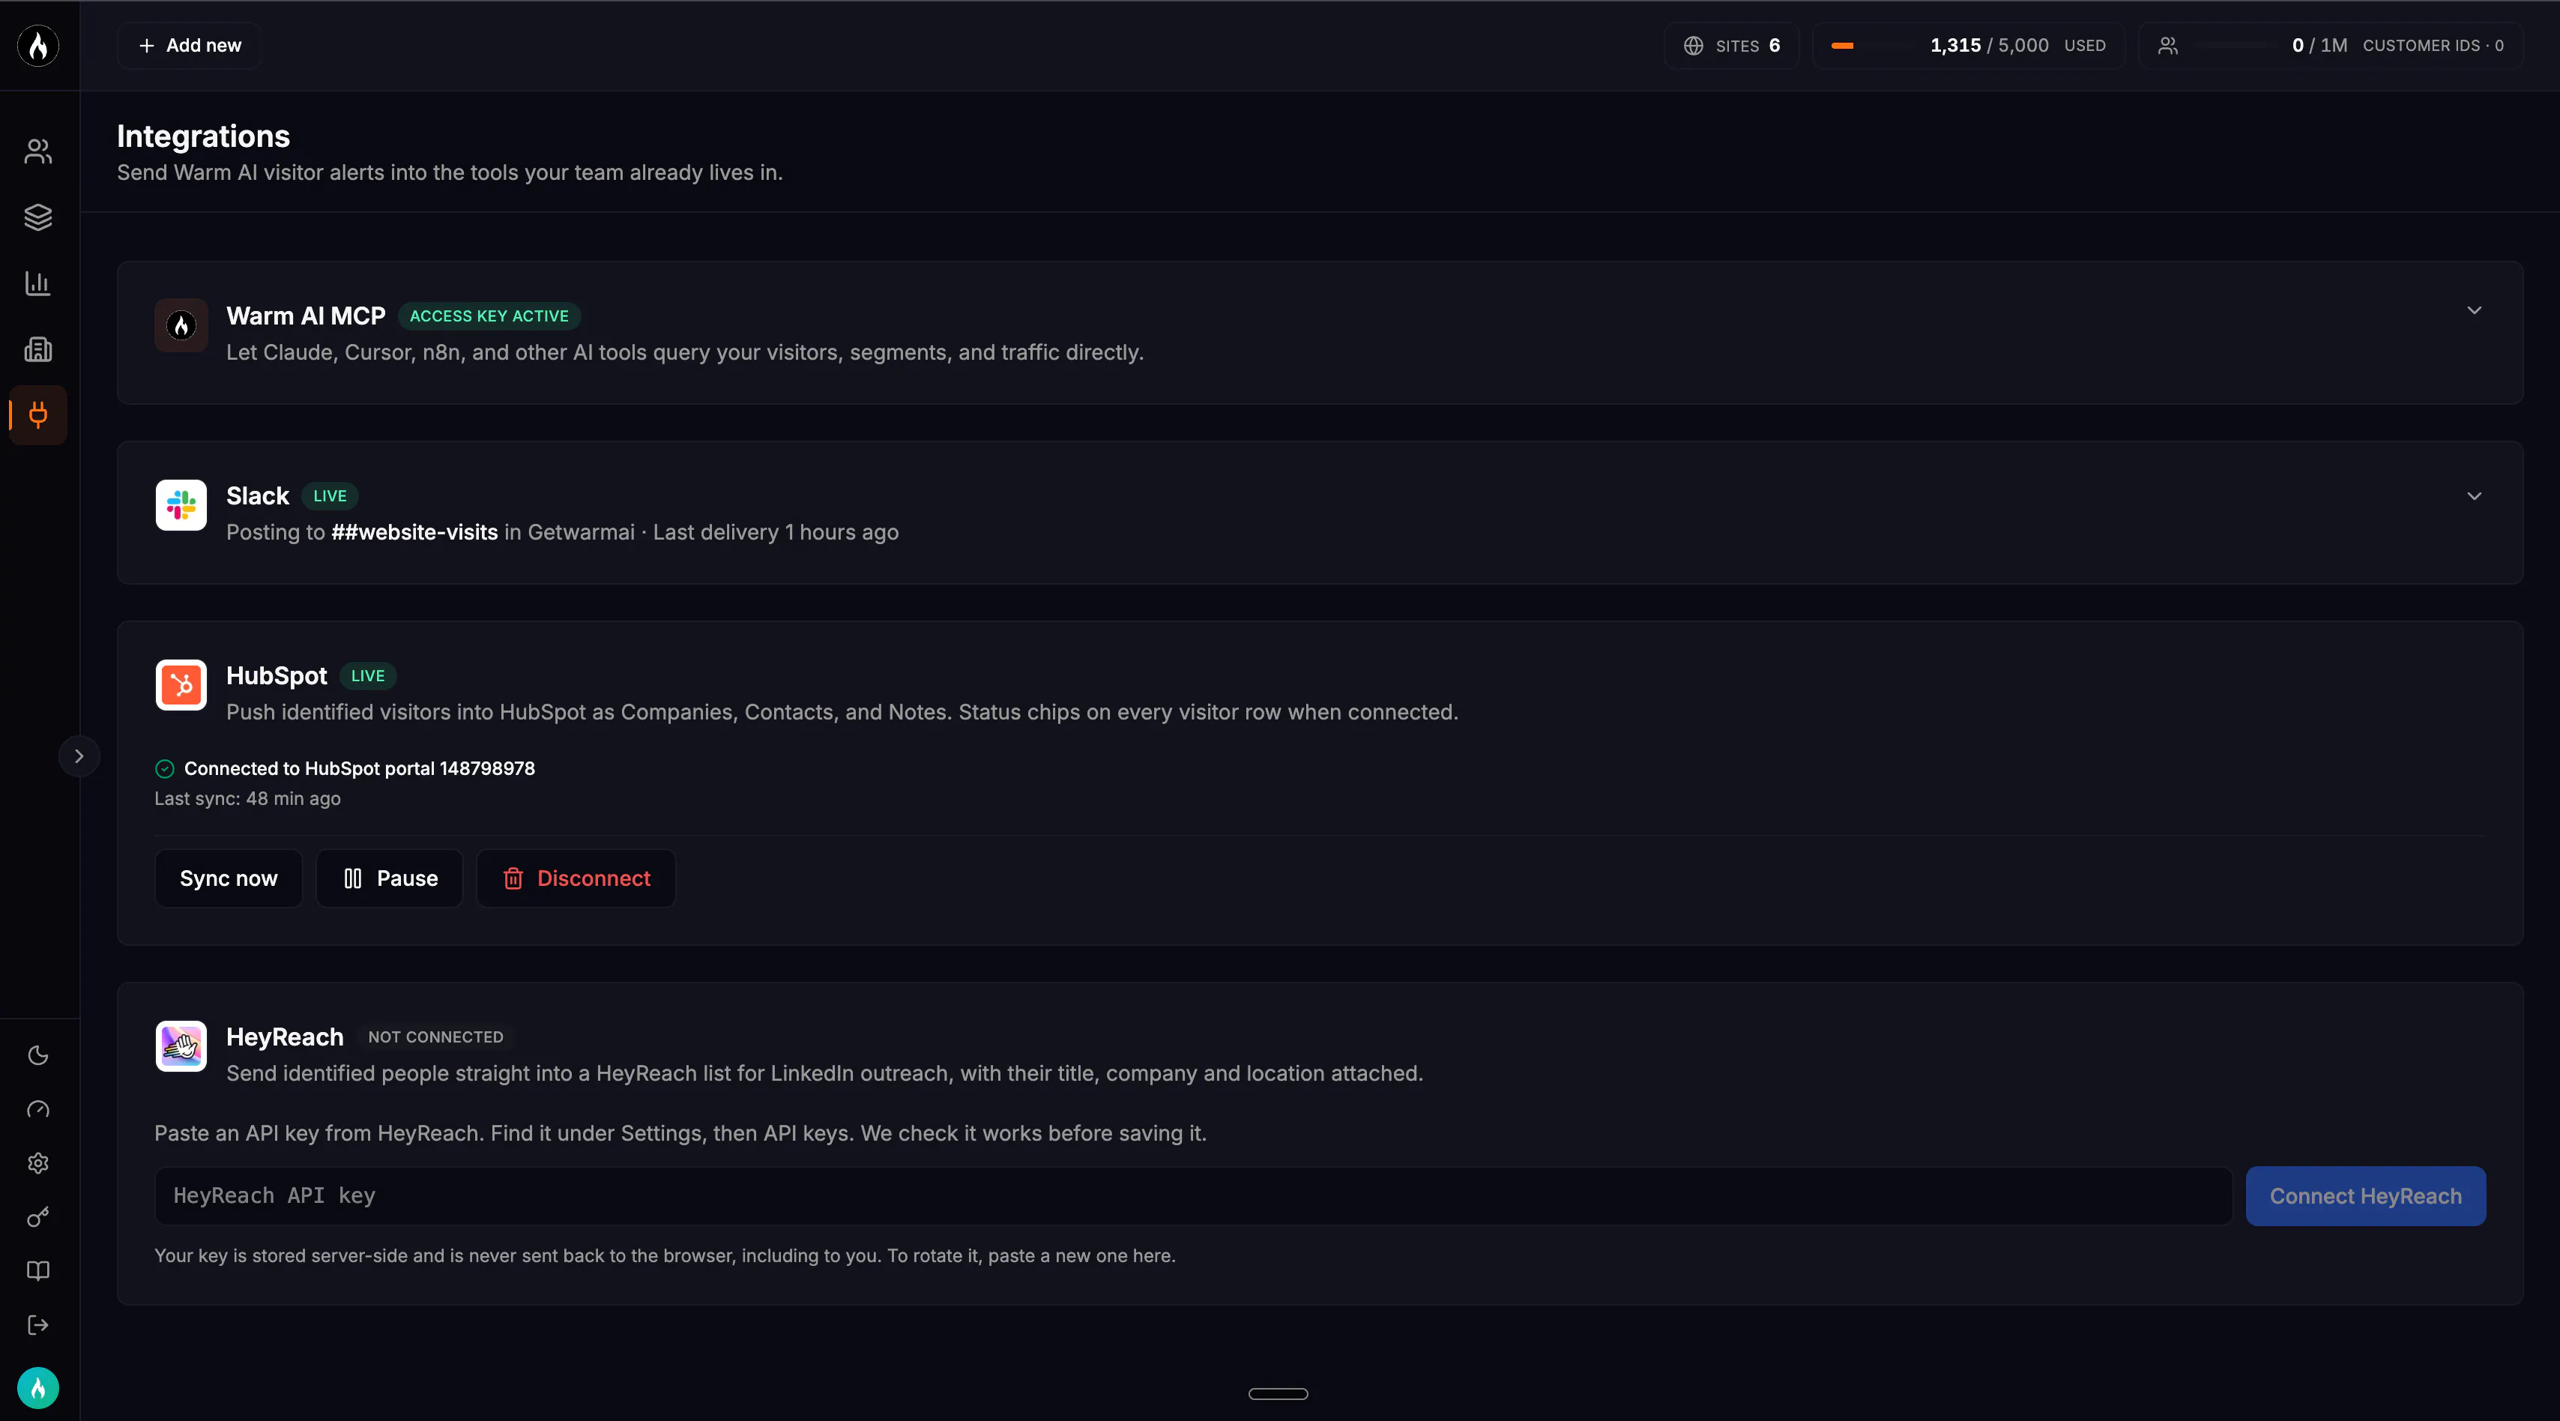
Task: Click the globe icon beside Sites
Action: (1694, 46)
